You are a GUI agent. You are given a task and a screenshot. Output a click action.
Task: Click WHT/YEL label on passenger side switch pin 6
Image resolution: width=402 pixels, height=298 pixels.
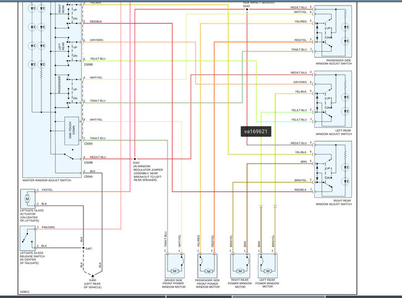click(x=300, y=12)
